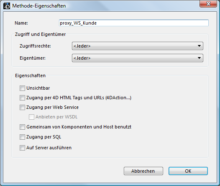The image size is (220, 186).
Task: Confirm the dialog with OK
Action: pyautogui.click(x=188, y=171)
